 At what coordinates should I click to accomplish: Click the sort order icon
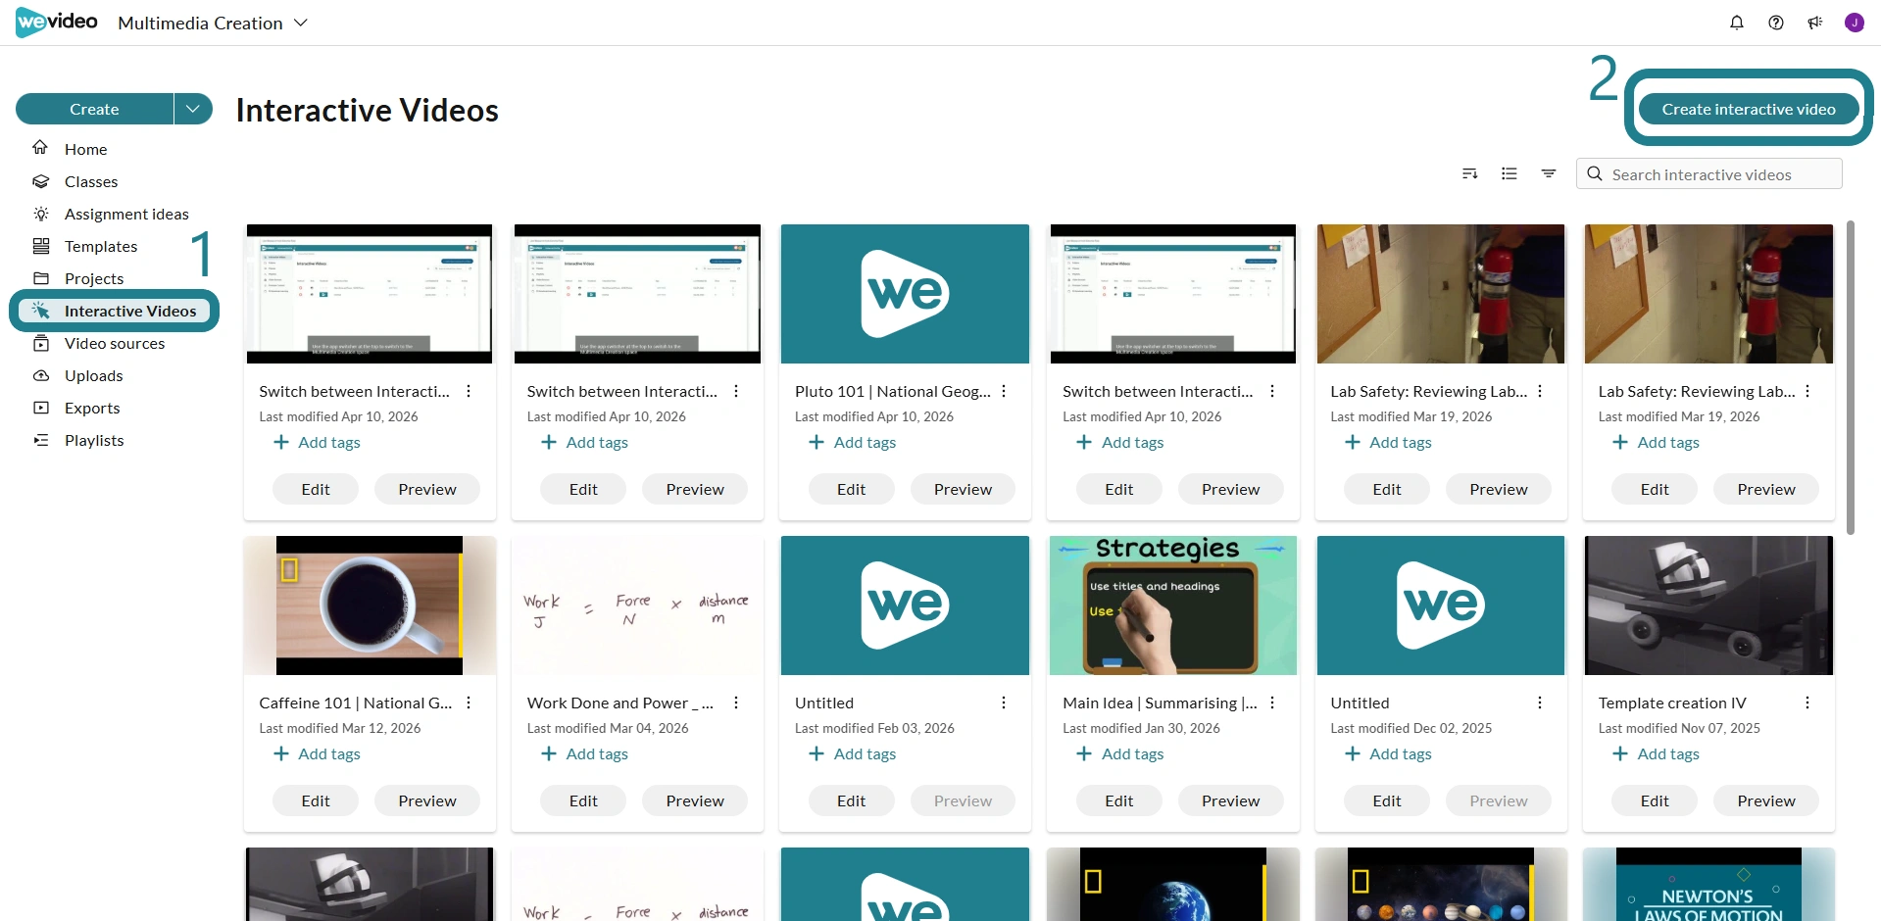click(x=1469, y=173)
